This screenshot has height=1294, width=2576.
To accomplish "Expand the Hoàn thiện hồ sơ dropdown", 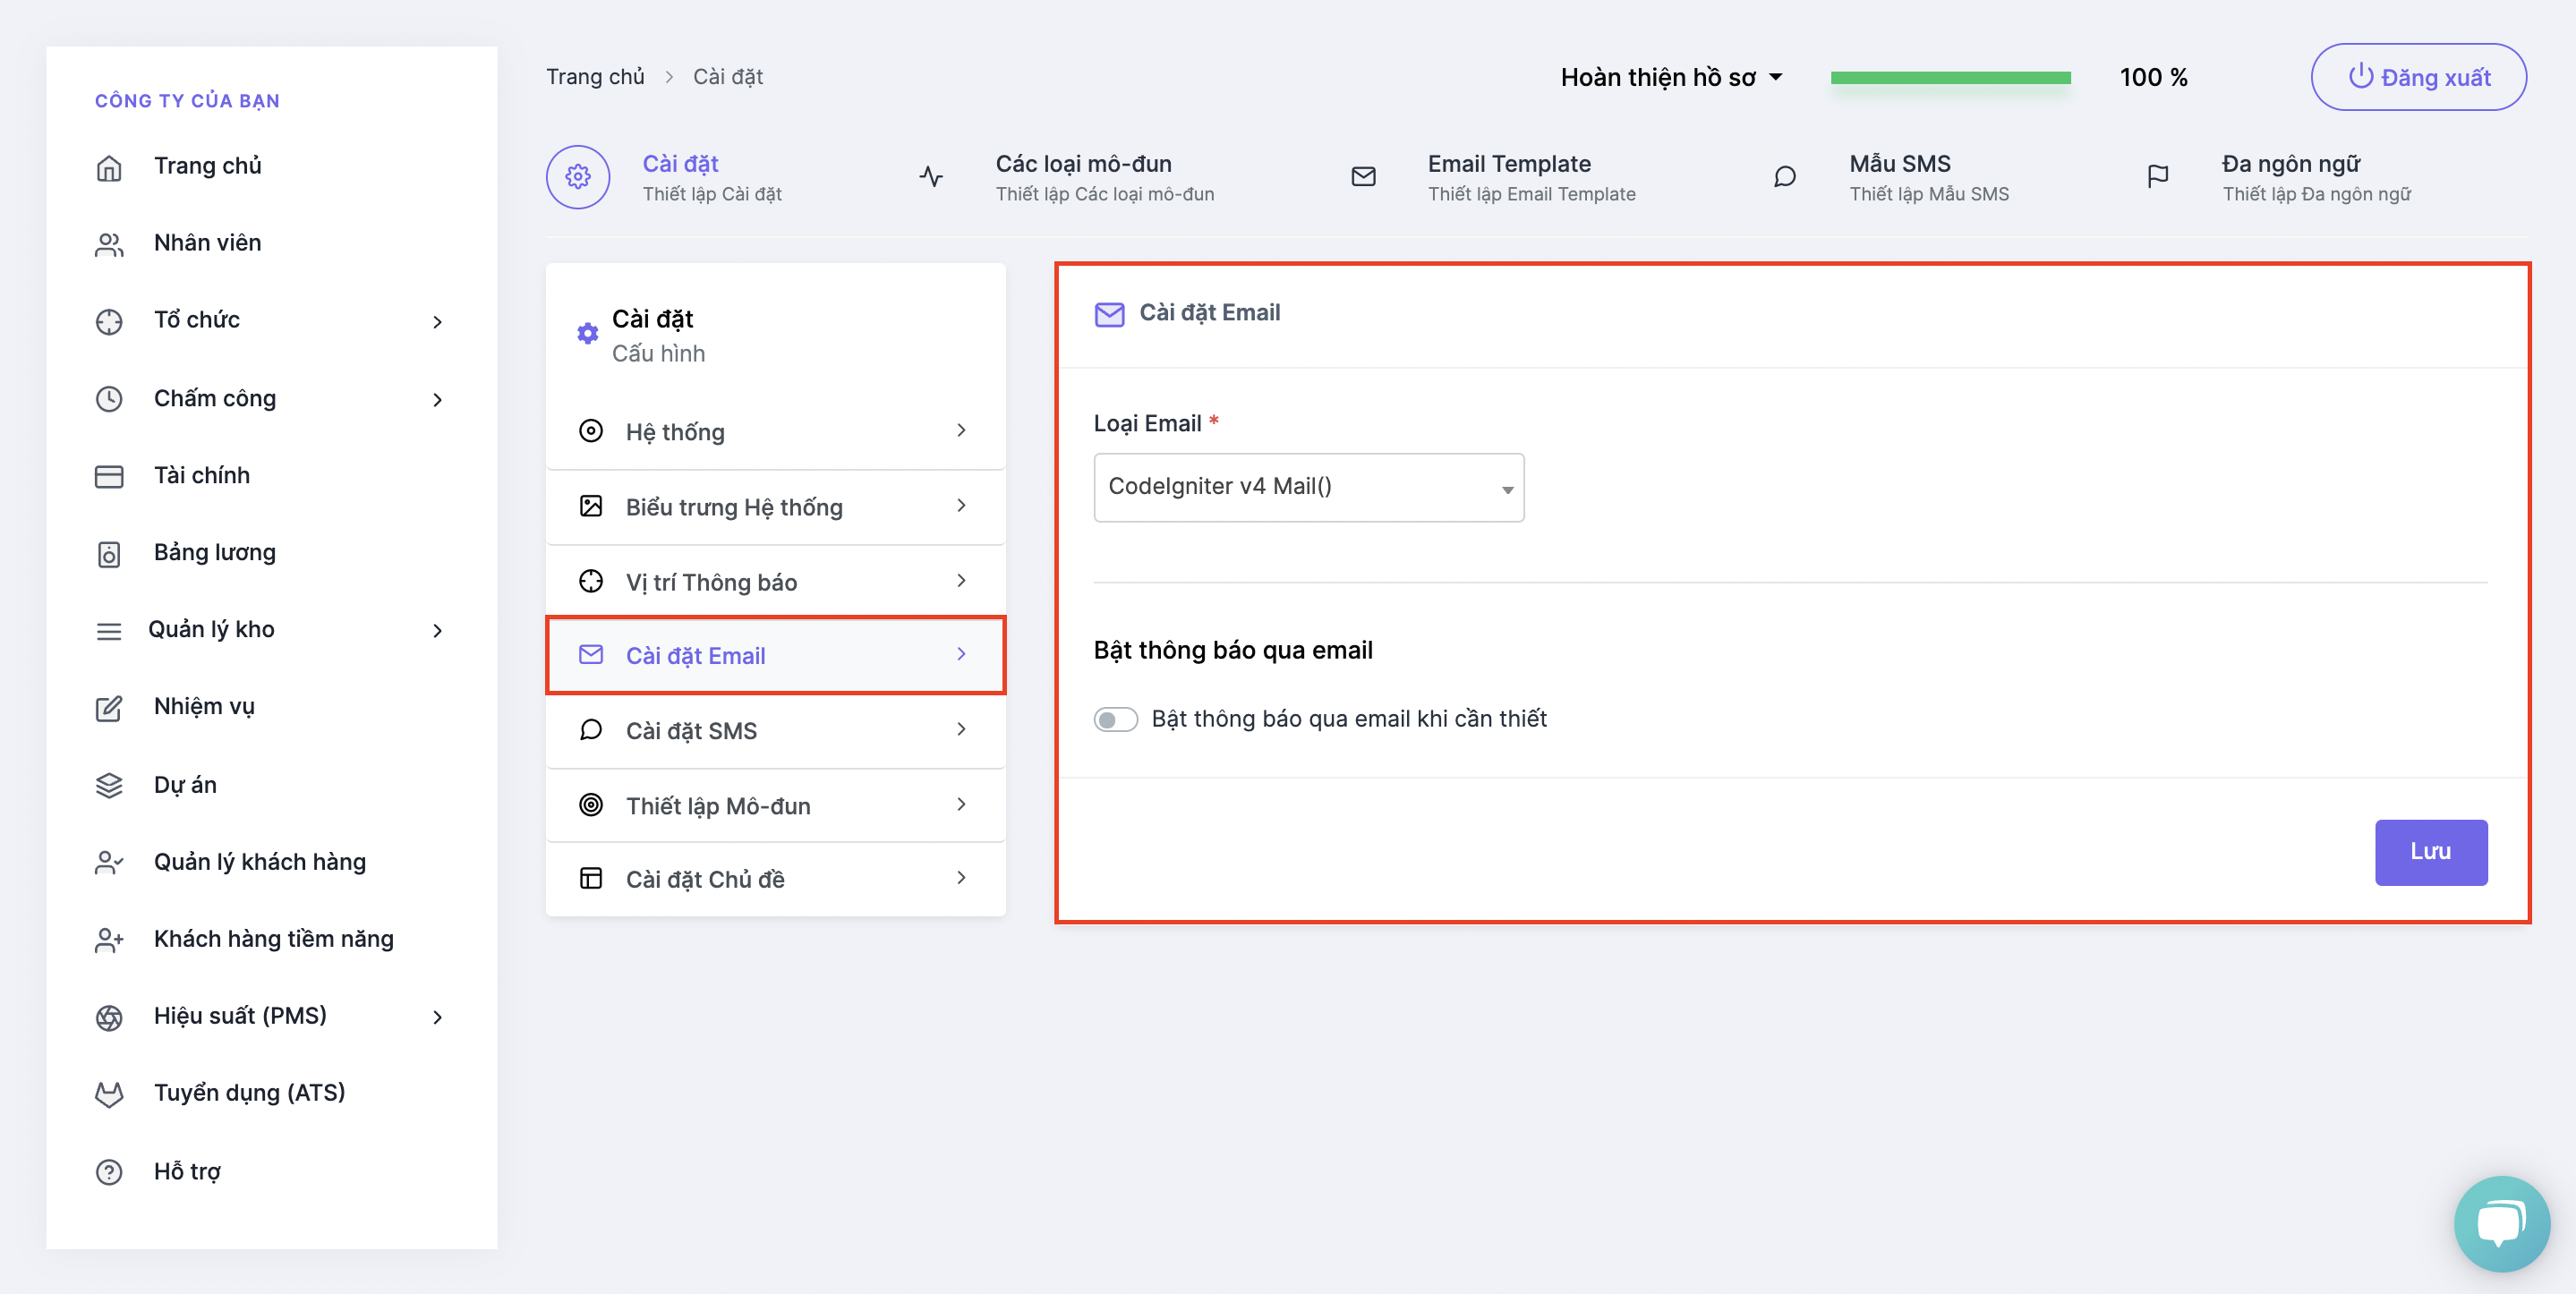I will point(1671,77).
